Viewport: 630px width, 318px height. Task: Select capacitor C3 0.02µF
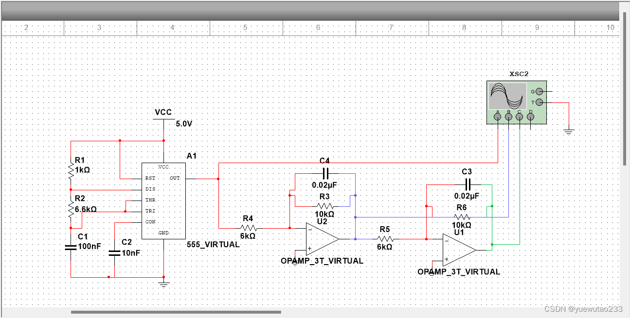(x=467, y=184)
